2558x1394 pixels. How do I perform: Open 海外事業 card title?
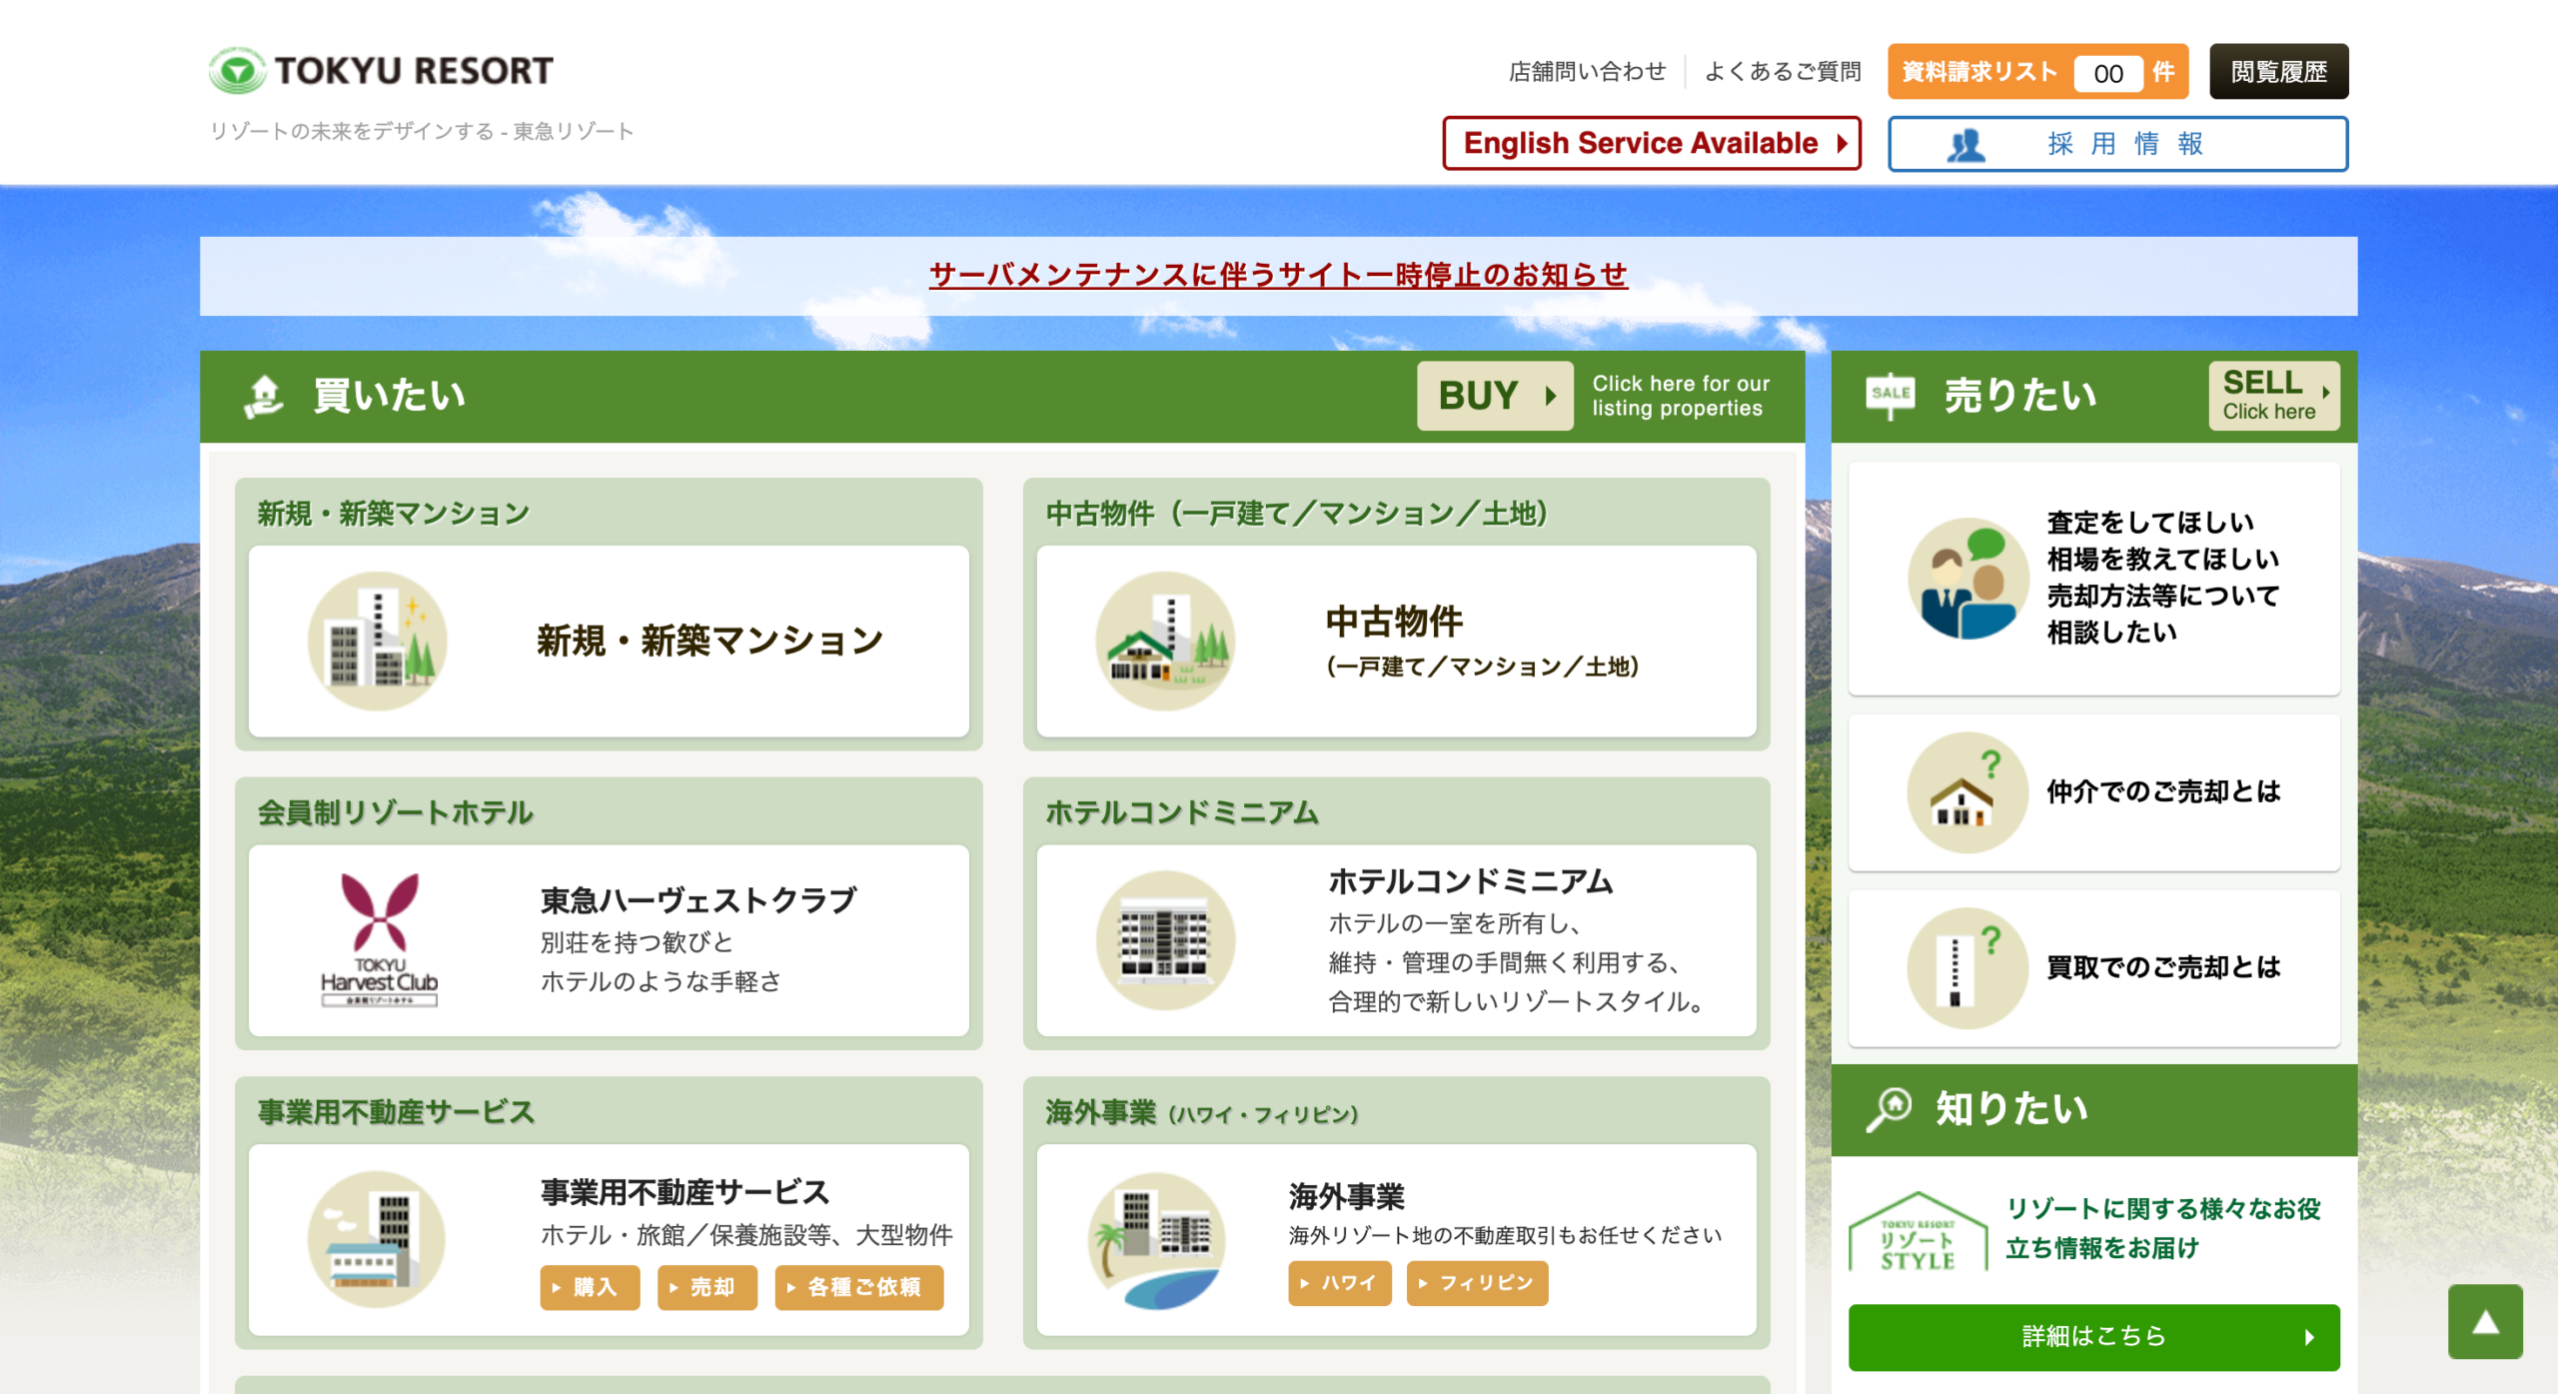pos(1346,1196)
